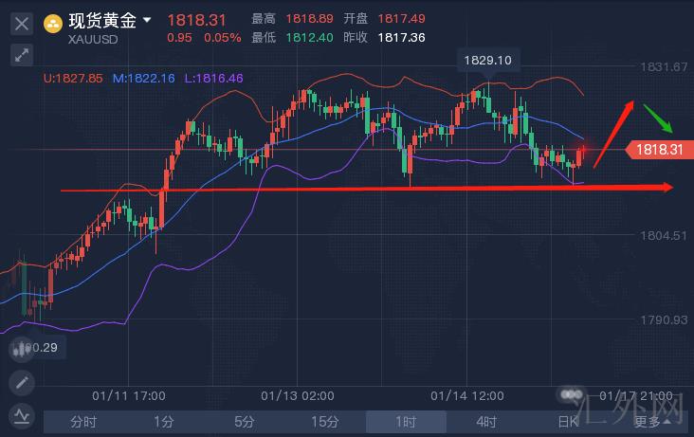This screenshot has height=437, width=694.
Task: Click the fullscreen expand arrows icon
Action: pos(22,54)
